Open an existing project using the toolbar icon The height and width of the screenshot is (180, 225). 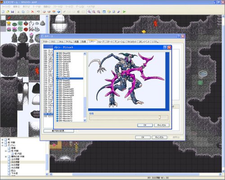[8, 12]
